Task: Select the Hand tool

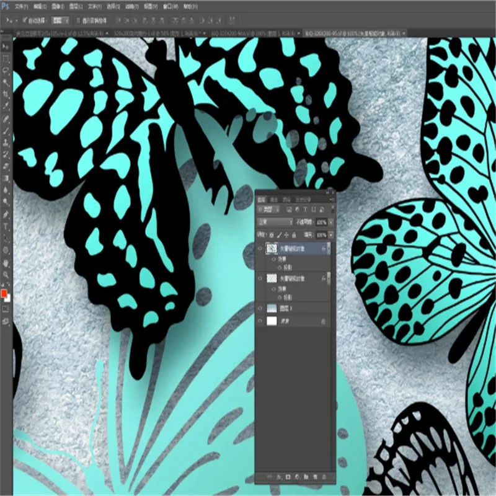Action: [x=6, y=263]
